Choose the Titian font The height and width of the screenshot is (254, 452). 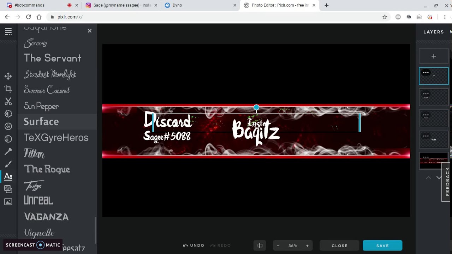[34, 153]
